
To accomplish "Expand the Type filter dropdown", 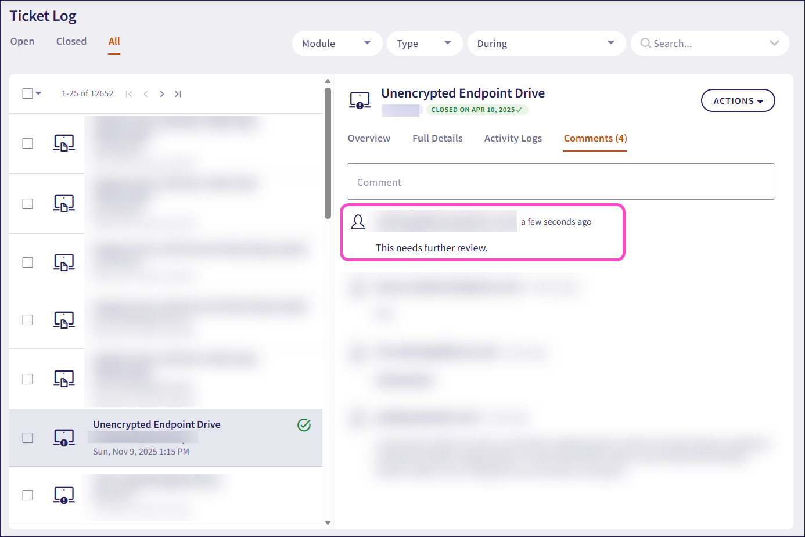I will point(424,44).
